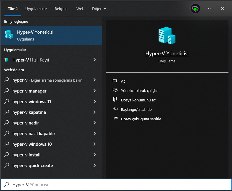Select the 'hyper-v quick create' suggestion text

pos(32,166)
